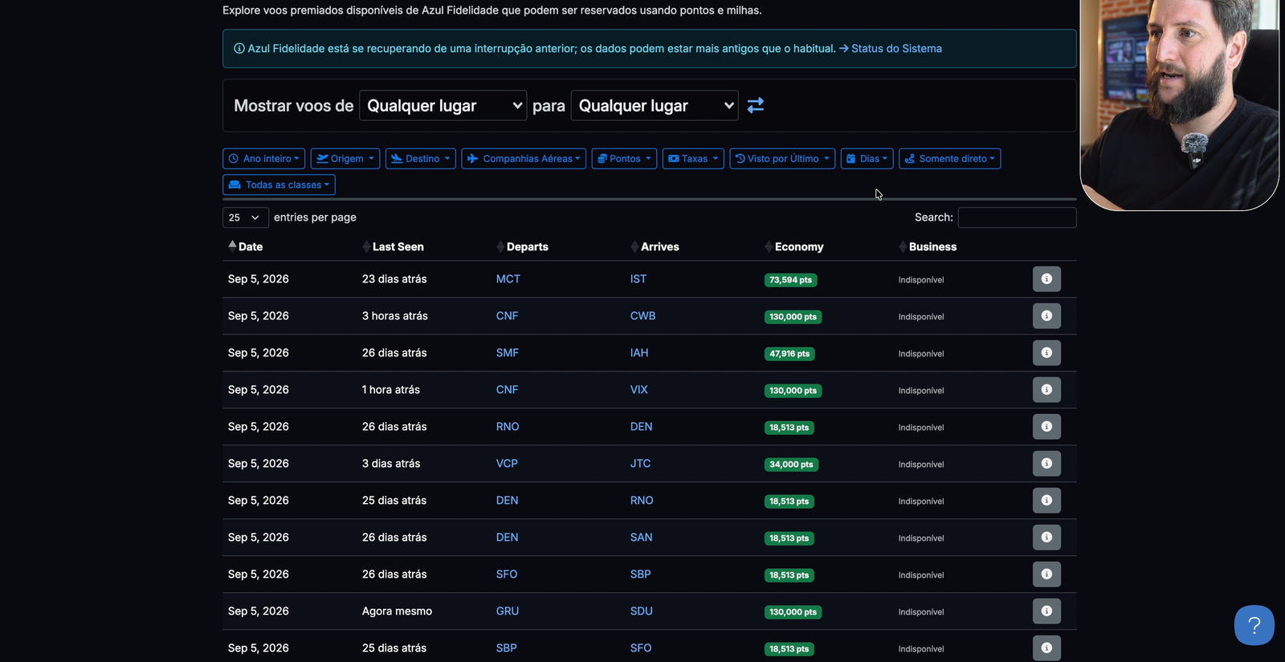
Task: Expand the 'Visto por Último' filter
Action: click(x=782, y=159)
